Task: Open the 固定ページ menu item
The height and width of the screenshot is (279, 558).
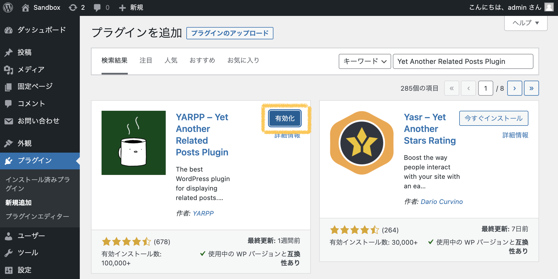Action: (40, 87)
